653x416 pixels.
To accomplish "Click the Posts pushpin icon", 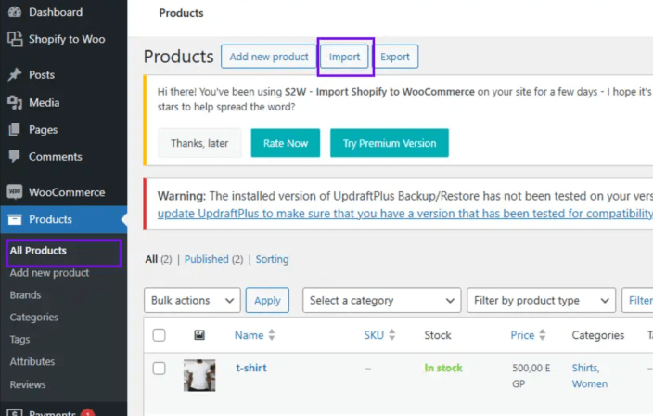I will [x=15, y=74].
